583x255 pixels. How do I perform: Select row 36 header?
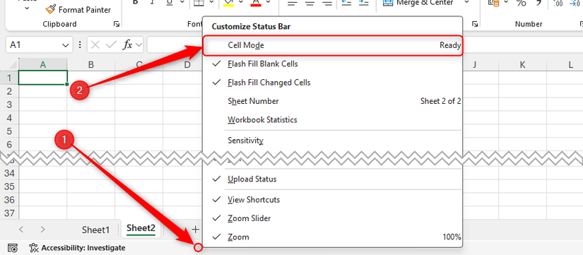click(x=9, y=200)
